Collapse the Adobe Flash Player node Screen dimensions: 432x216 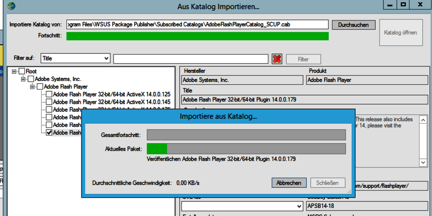(32, 87)
